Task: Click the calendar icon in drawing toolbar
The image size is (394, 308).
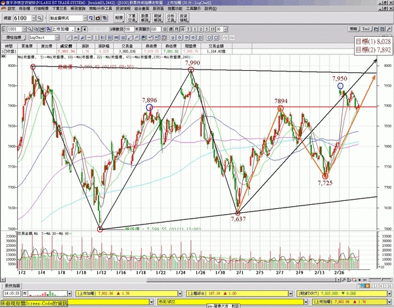Action: [x=164, y=37]
